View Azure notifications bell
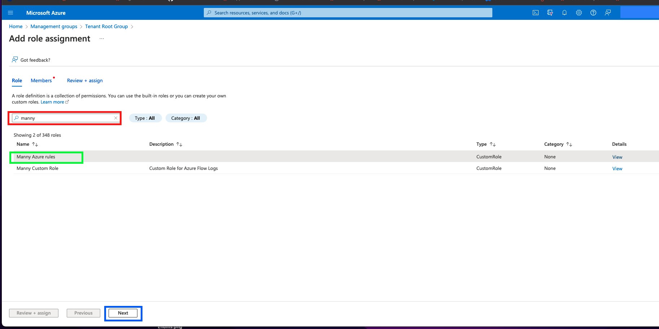 564,12
